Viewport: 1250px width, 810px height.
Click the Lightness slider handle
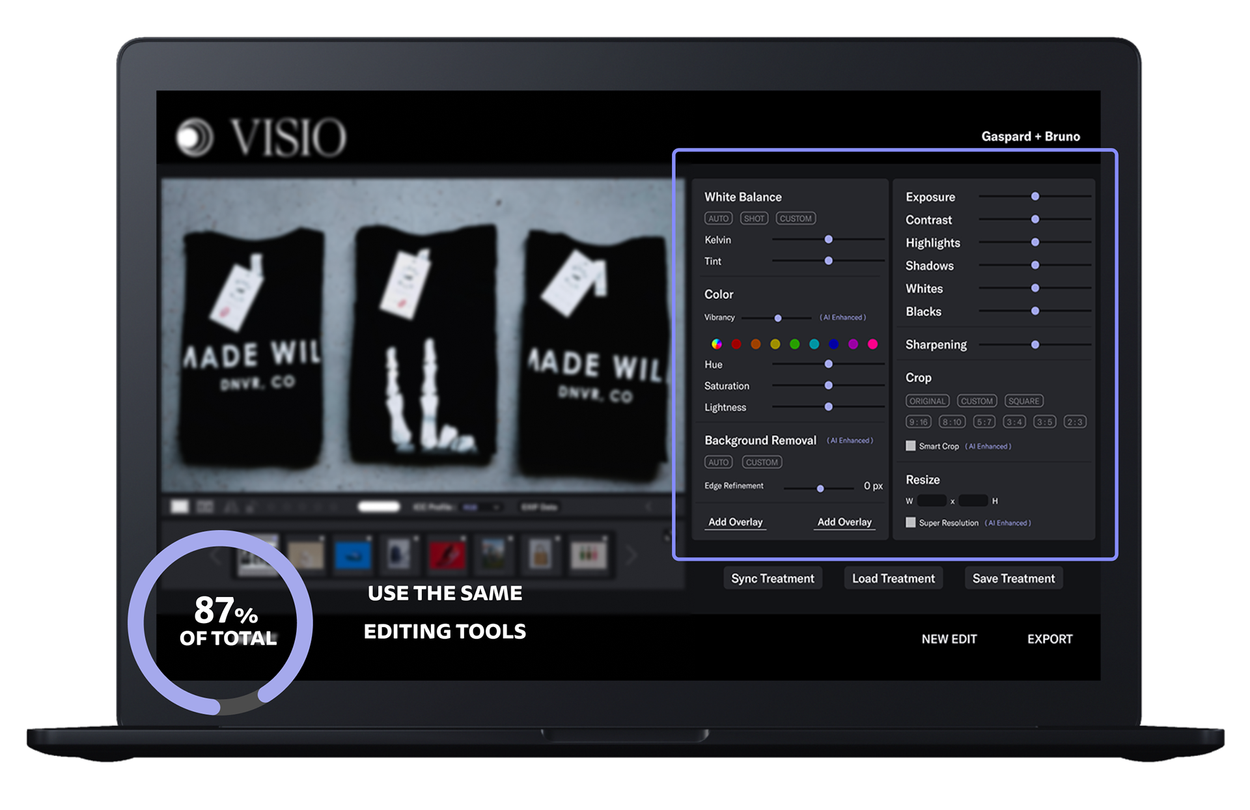pyautogui.click(x=829, y=407)
